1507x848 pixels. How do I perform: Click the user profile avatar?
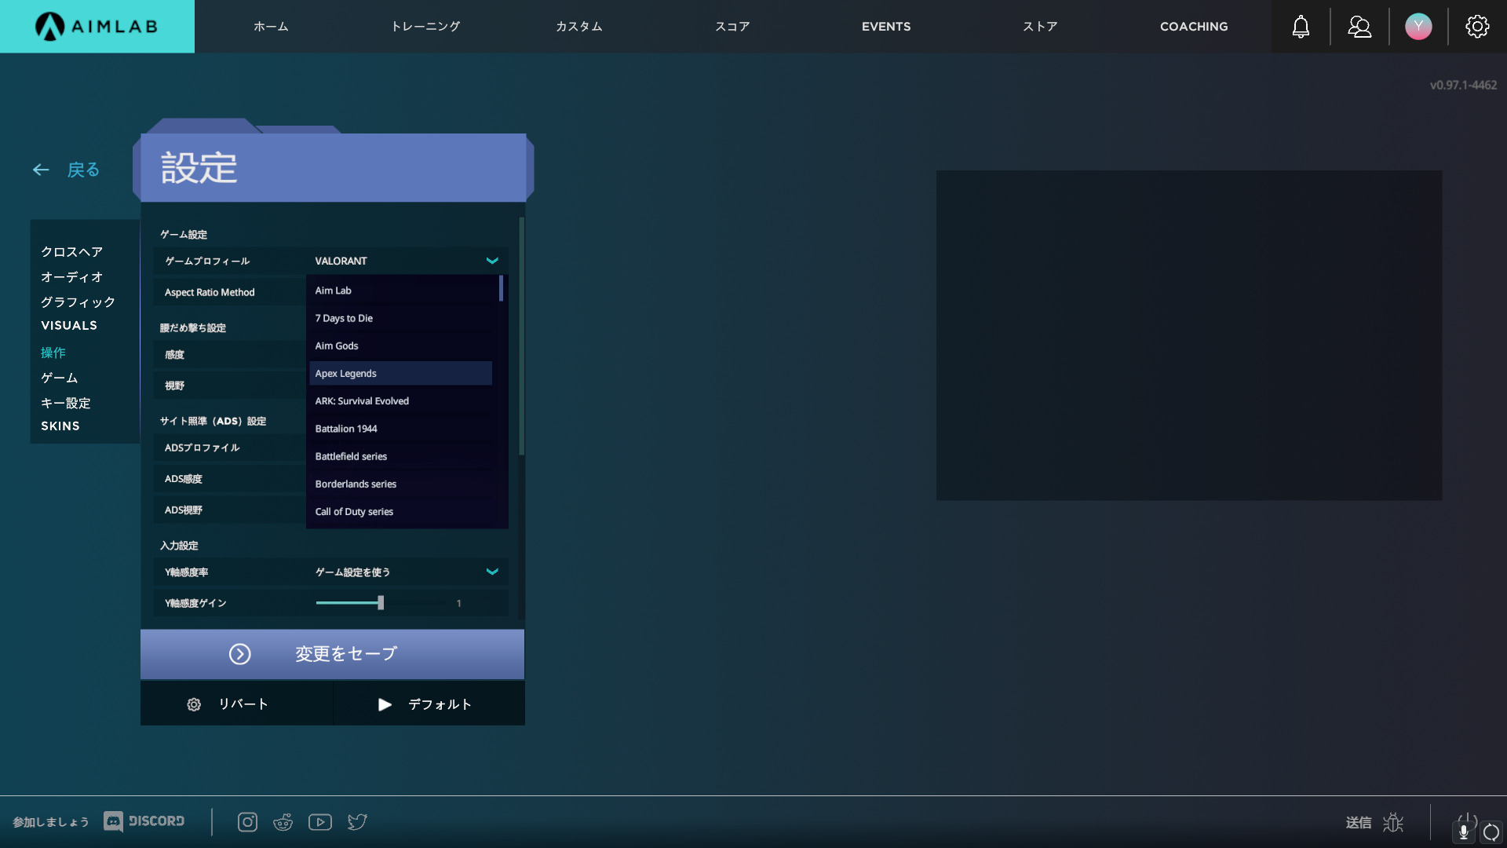pos(1418,27)
